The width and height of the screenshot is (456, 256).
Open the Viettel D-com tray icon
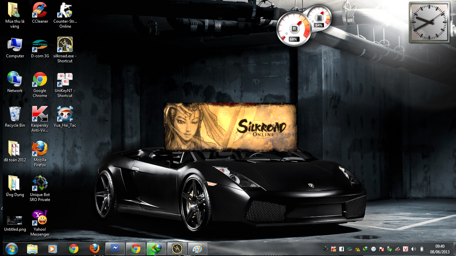[350, 249]
